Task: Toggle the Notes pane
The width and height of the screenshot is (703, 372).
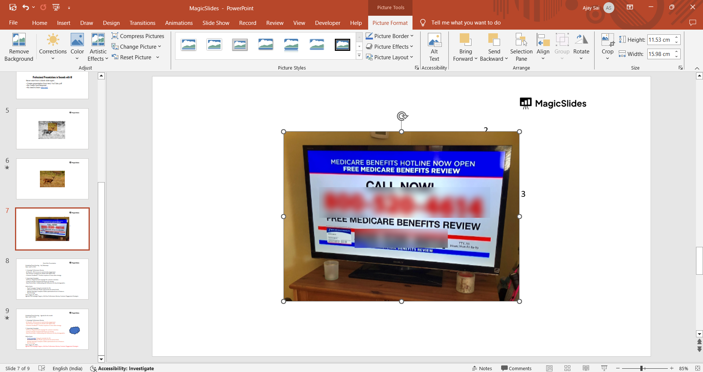Action: tap(482, 368)
